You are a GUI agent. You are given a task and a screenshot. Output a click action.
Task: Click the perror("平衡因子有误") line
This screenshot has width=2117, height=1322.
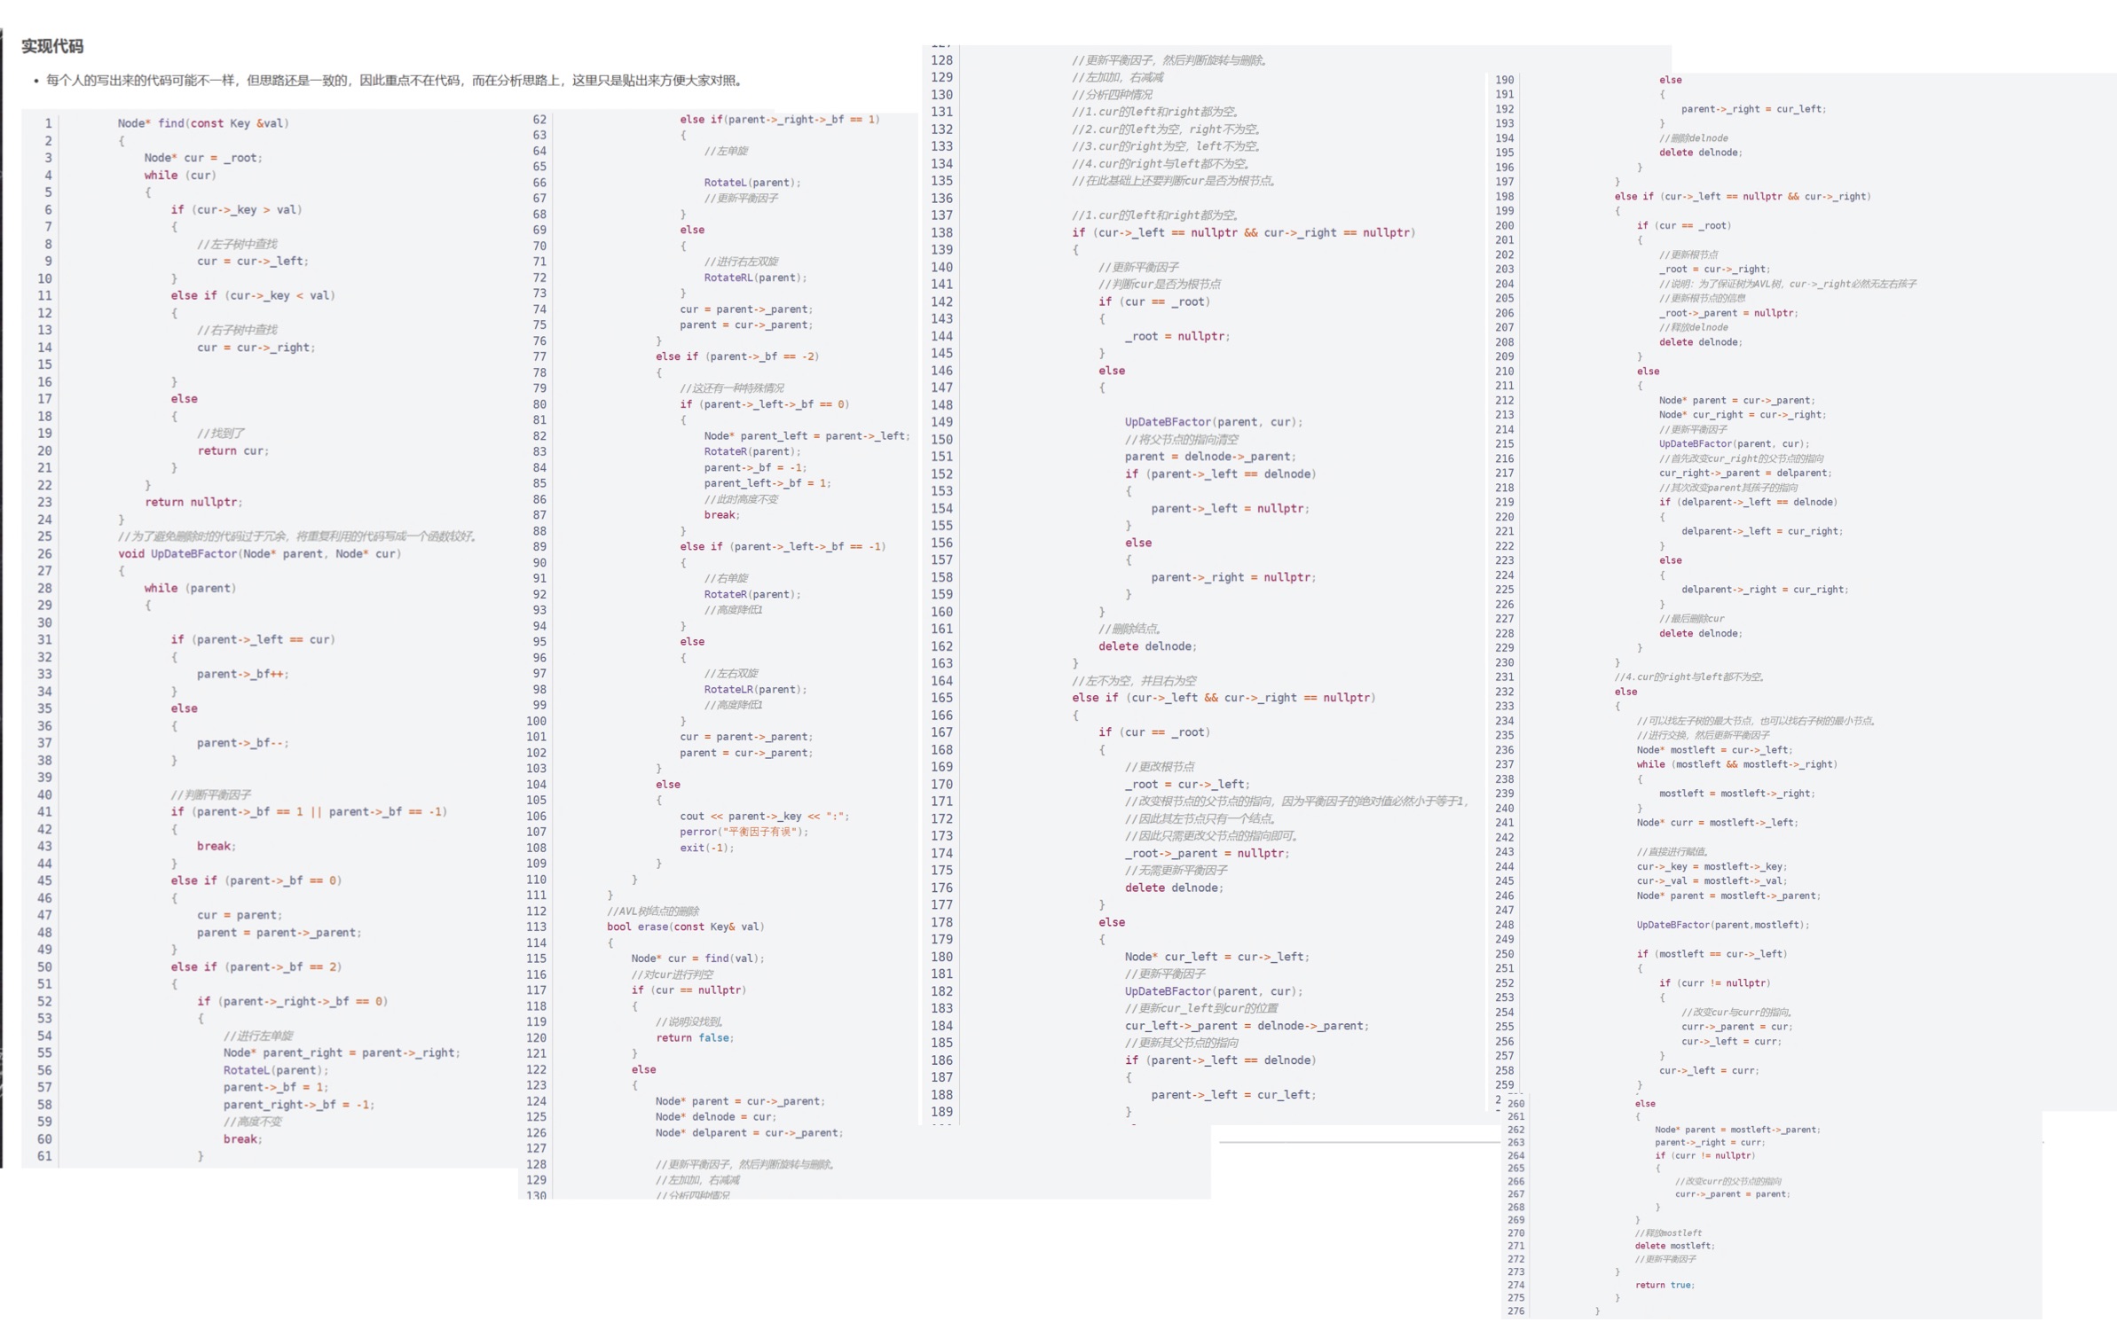pyautogui.click(x=744, y=832)
